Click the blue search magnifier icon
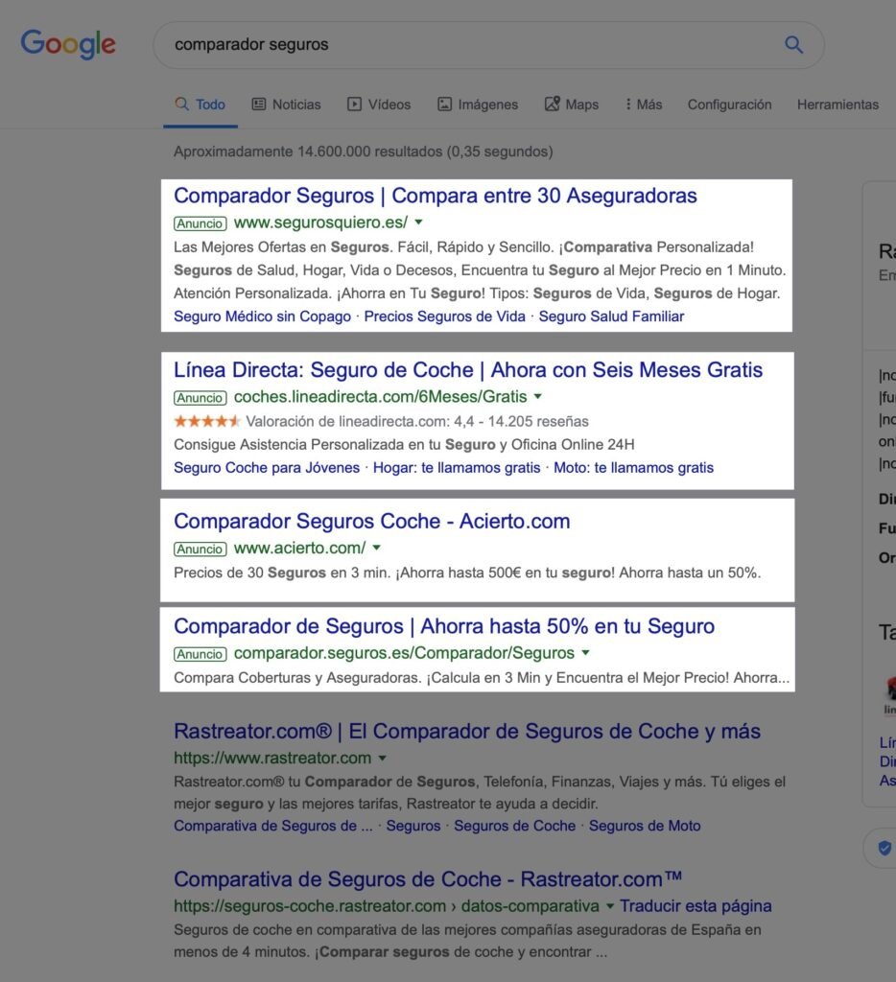This screenshot has width=896, height=982. click(x=794, y=44)
